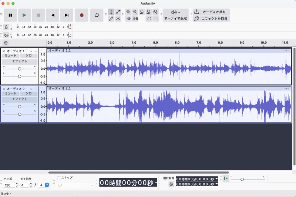Open オーディオ 1 track menu dots
Viewport: 296px width, 197px height.
36,51
